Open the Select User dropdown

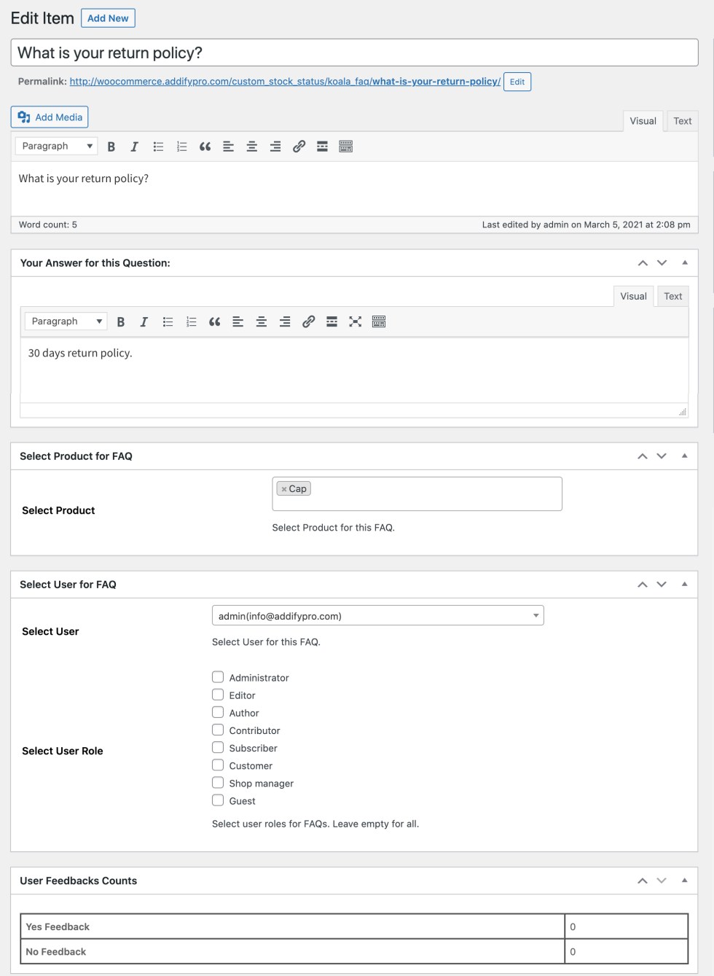tap(377, 614)
